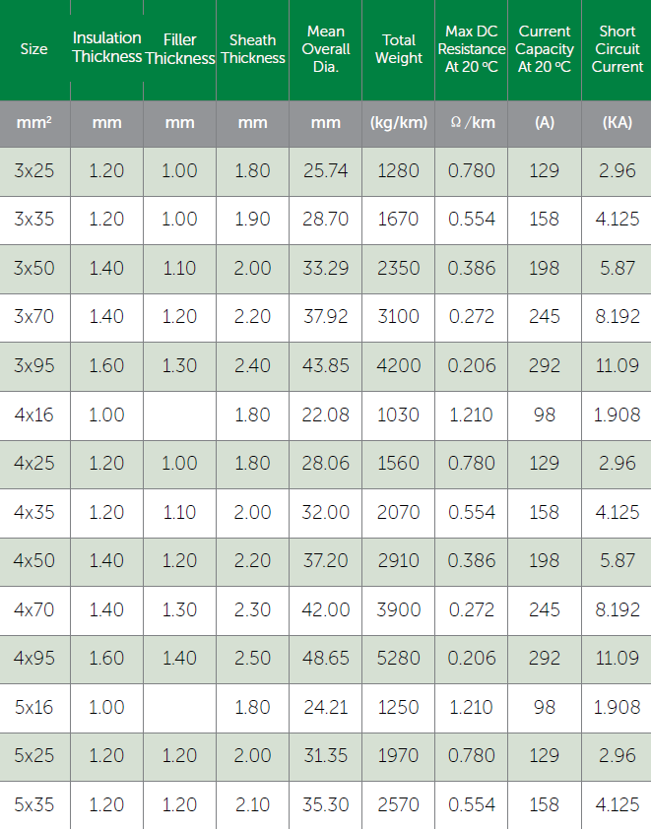Click the (kg/km) unit cell
651x829 pixels.
pyautogui.click(x=398, y=123)
